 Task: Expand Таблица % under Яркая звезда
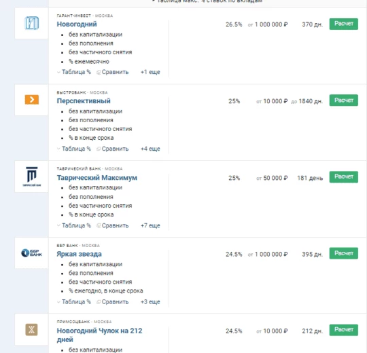(x=74, y=302)
